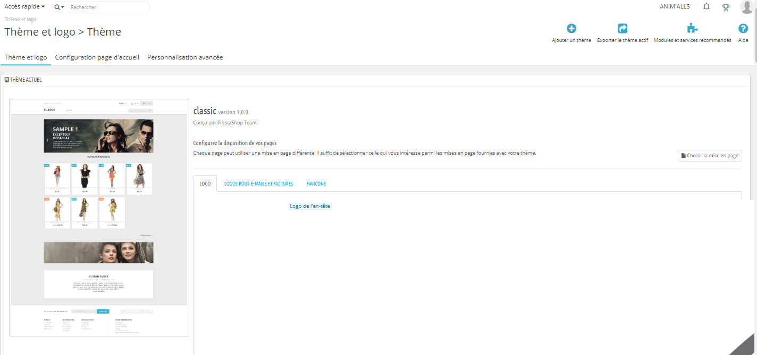
Task: Open the Aide help icon
Action: click(743, 29)
